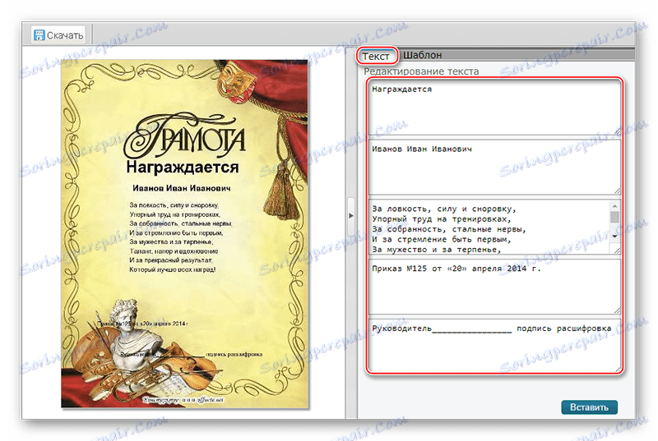Open the Шаблон tab

[x=422, y=55]
